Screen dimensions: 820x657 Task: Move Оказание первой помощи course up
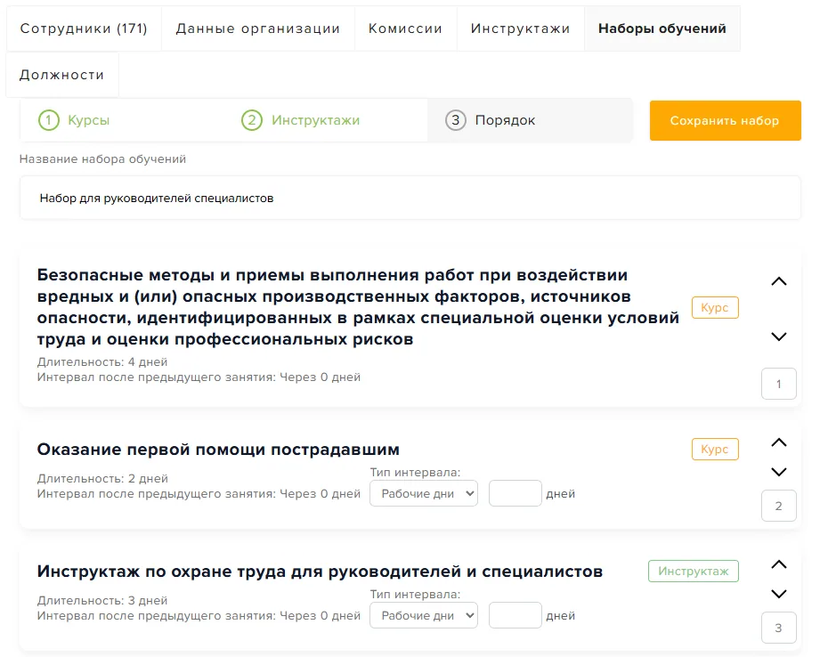coord(779,442)
